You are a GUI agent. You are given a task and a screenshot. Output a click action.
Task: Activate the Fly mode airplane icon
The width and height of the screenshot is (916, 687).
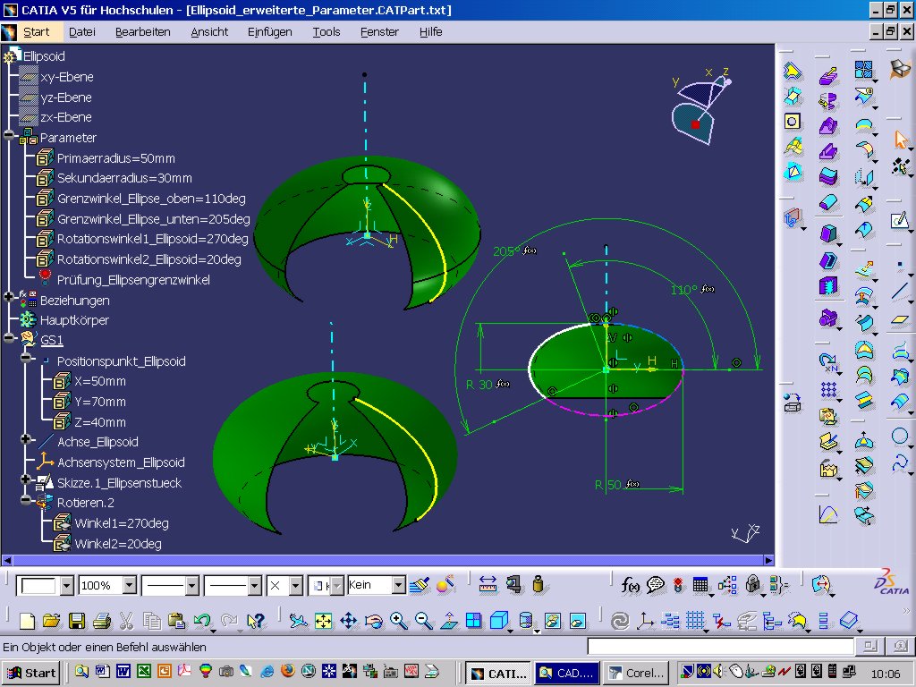pyautogui.click(x=298, y=621)
